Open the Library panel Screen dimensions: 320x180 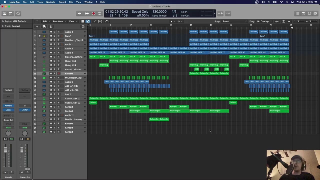click(x=4, y=13)
